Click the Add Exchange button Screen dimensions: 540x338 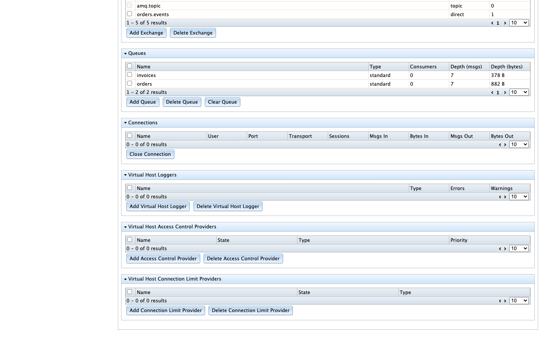pyautogui.click(x=146, y=33)
